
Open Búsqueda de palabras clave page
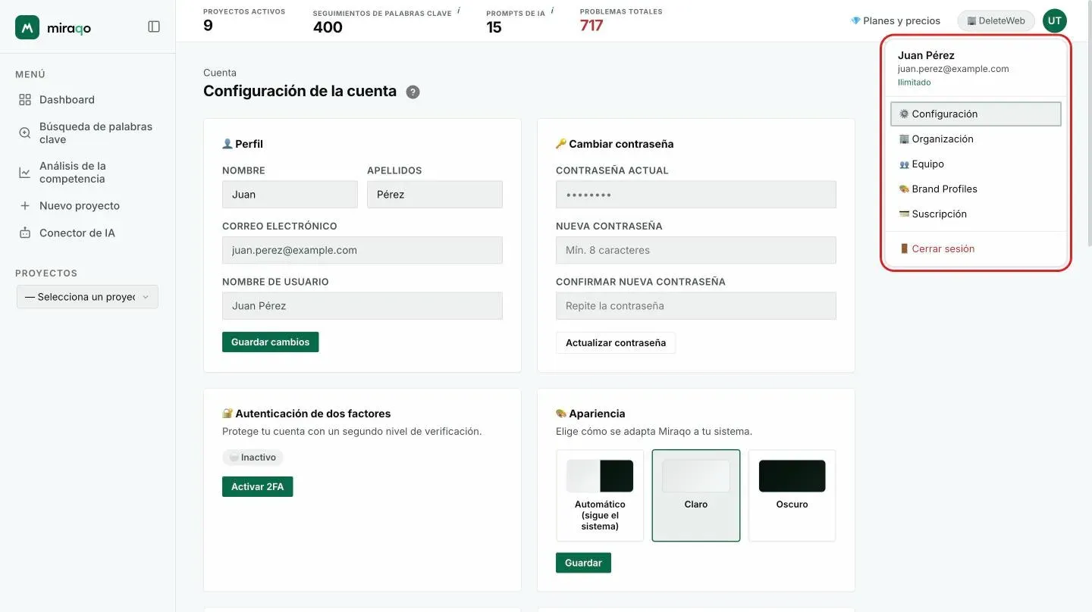pyautogui.click(x=87, y=133)
